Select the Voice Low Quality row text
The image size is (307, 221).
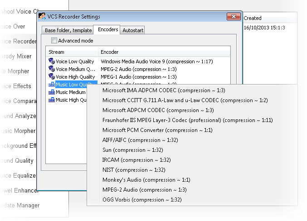click(75, 61)
